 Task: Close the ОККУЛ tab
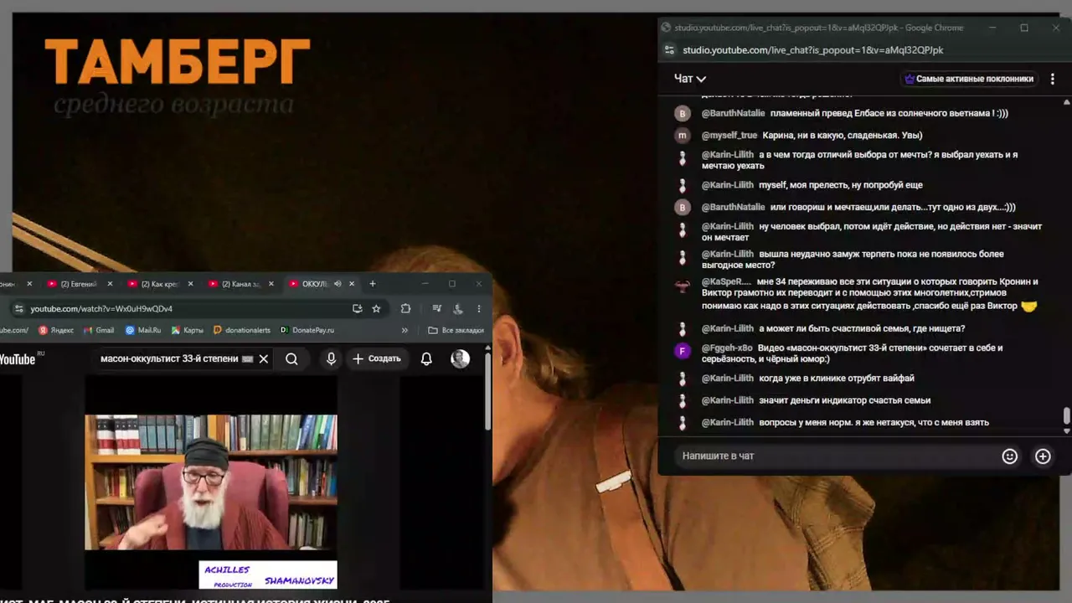(352, 284)
